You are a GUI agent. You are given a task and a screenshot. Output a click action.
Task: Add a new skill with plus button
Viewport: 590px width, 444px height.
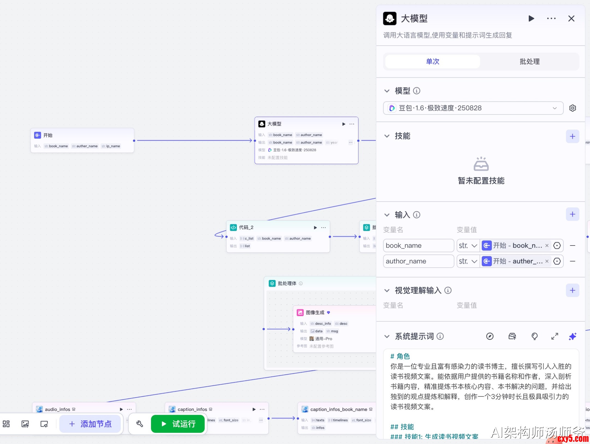click(572, 136)
